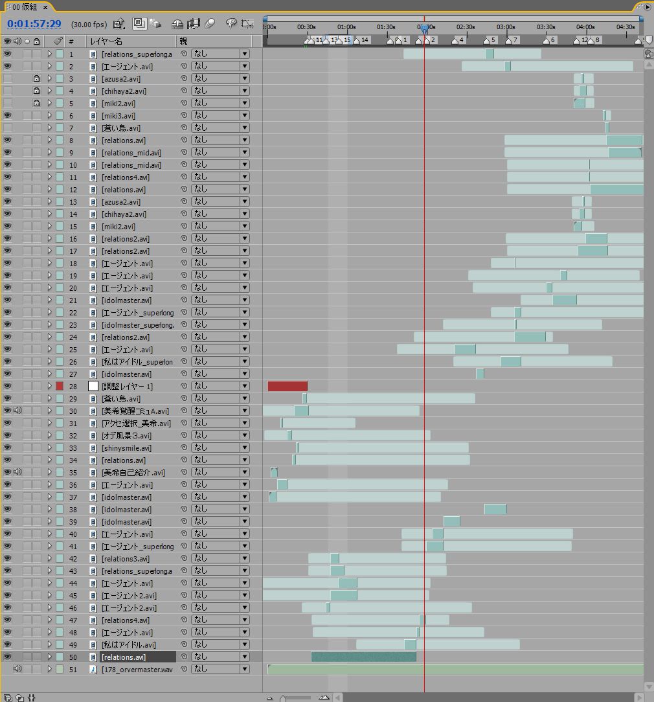Click parent pick whip of layer 1
The width and height of the screenshot is (654, 702).
183,54
